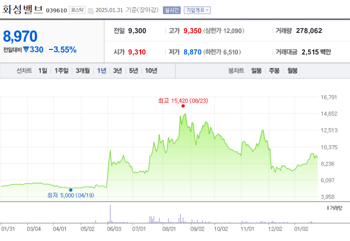Screen dimensions: 350x241
Task: Click the 실시간 real-time button
Action: (x=172, y=10)
